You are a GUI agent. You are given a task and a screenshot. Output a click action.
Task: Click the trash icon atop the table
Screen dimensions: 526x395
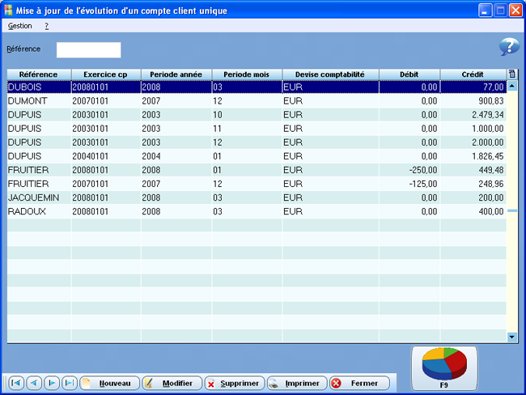512,74
